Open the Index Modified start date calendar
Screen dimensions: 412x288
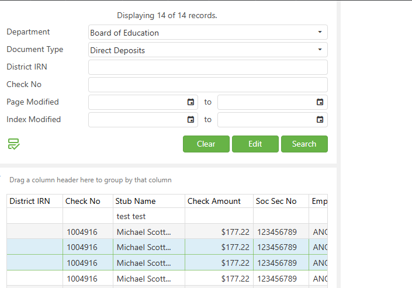coord(191,120)
